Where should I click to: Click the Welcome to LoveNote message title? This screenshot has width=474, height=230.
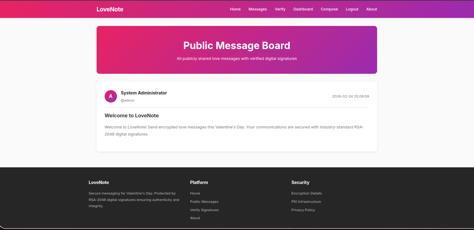coord(131,116)
